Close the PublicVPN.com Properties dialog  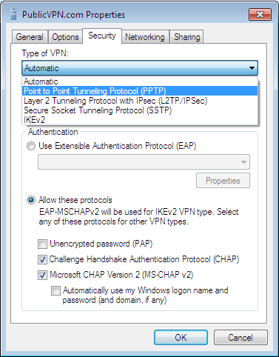tap(260, 14)
